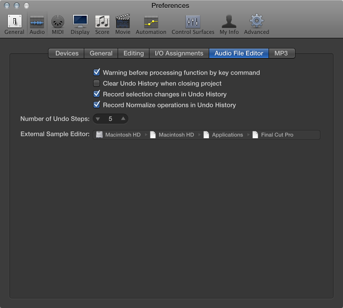Click the path arrow after first Macintosh HD

point(146,134)
